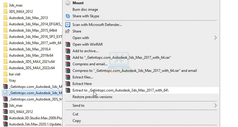
Task: Choose Extract to _Getintopc.com_Autodesk_3ds_Max_2017_with_64\ option
Action: (120, 90)
